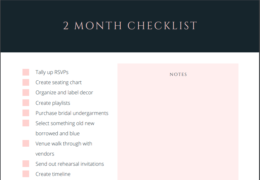Click the Create playlists label

53,103
